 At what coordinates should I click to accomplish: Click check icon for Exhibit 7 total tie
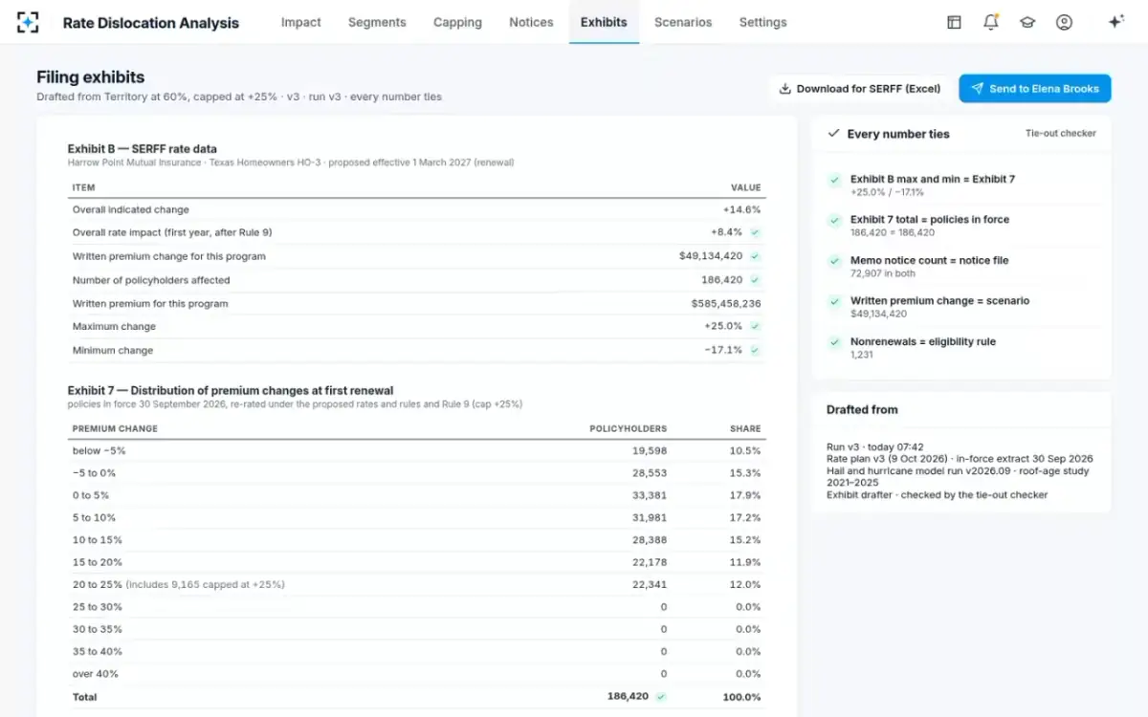(x=834, y=220)
